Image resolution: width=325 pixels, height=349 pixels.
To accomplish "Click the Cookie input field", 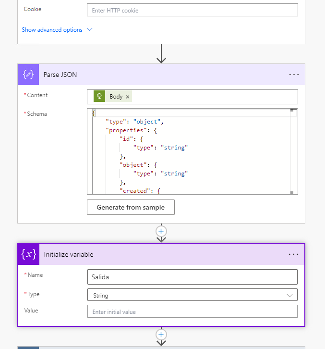I will click(192, 10).
